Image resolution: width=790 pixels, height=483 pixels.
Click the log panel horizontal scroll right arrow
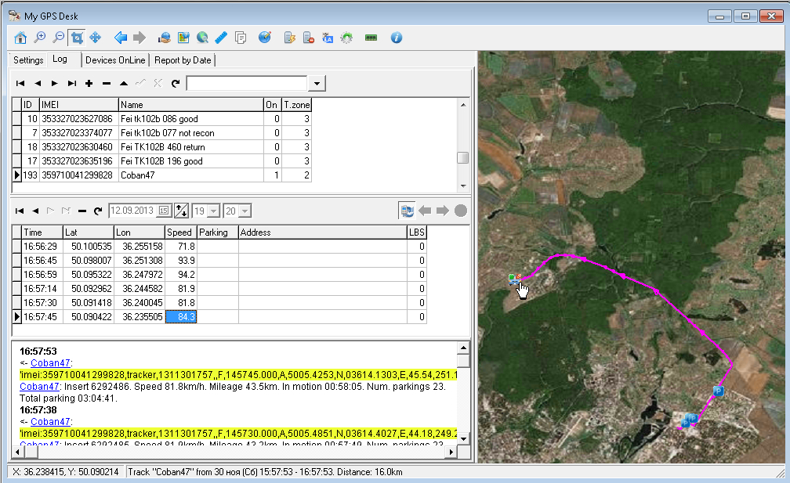coord(451,452)
